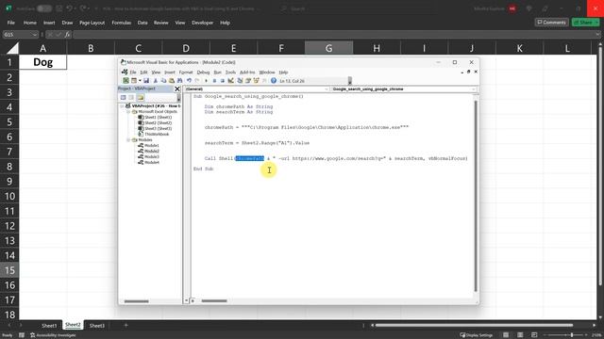
Task: Open the VBA Edit menu
Action: click(143, 73)
